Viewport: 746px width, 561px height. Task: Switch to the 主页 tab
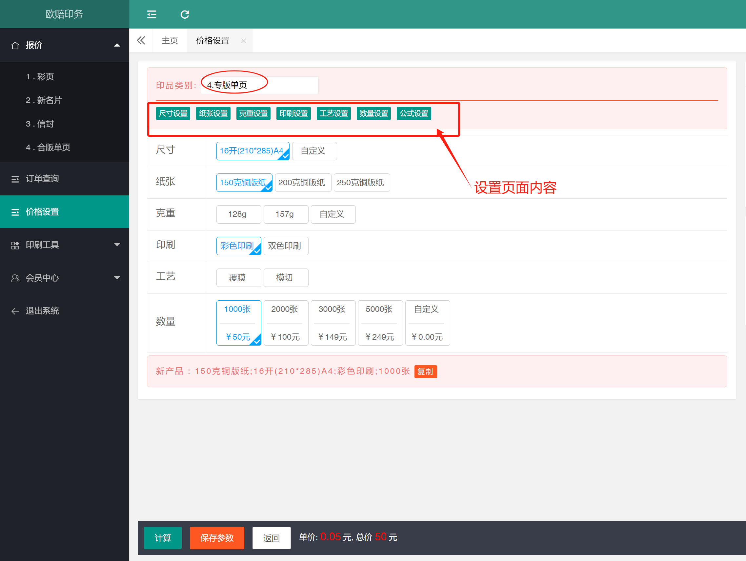170,40
